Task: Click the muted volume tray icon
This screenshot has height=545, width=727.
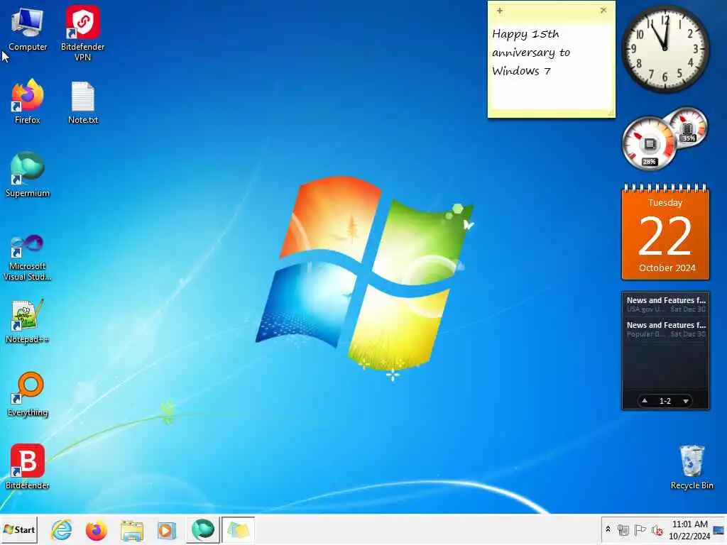Action: pyautogui.click(x=657, y=529)
